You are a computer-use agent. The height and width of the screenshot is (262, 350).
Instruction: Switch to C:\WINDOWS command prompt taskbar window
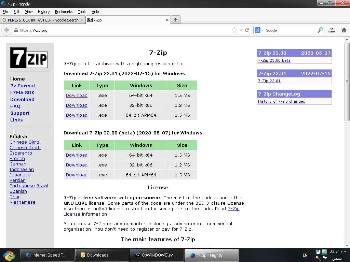[x=157, y=255]
